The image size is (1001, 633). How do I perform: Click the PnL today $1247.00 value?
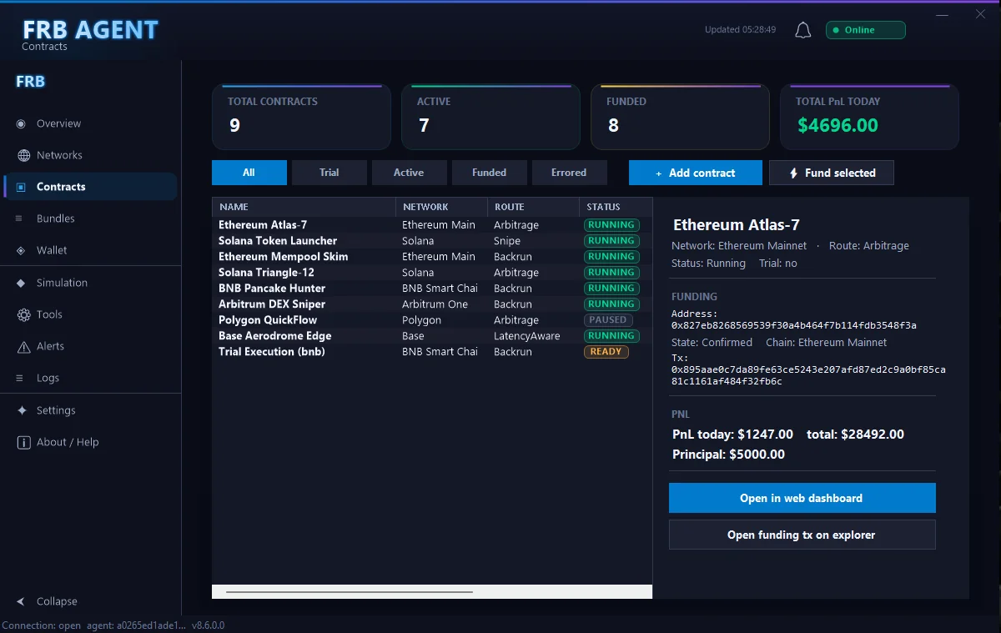pyautogui.click(x=732, y=435)
